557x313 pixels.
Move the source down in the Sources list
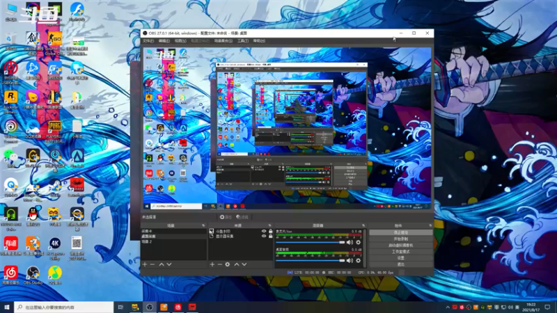pos(244,264)
